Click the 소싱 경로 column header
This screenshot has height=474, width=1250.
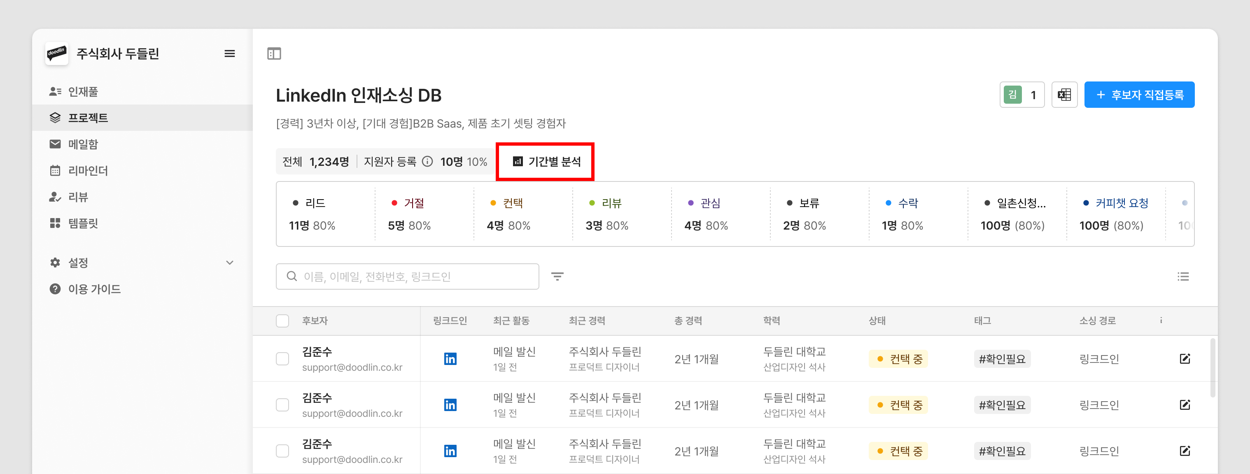click(x=1097, y=321)
